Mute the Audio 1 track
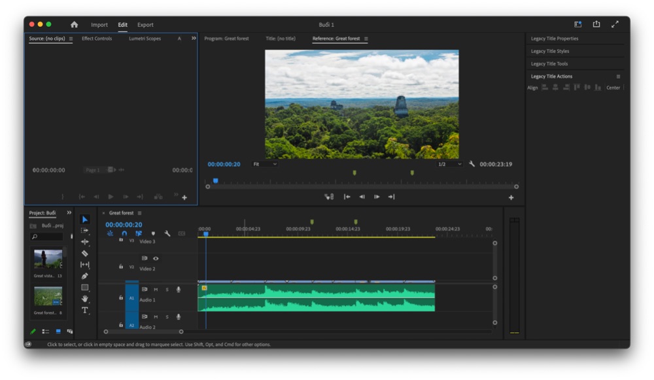 [x=156, y=290]
